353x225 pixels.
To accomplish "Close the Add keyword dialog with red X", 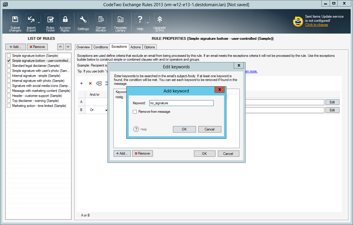I will 220,90.
